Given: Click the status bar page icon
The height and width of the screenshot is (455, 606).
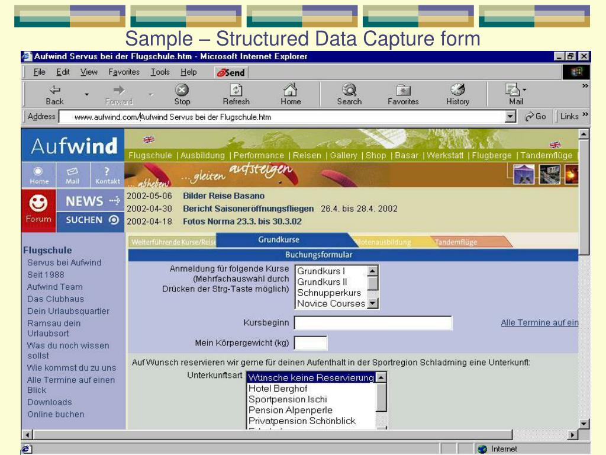Looking at the screenshot, I should (x=27, y=449).
